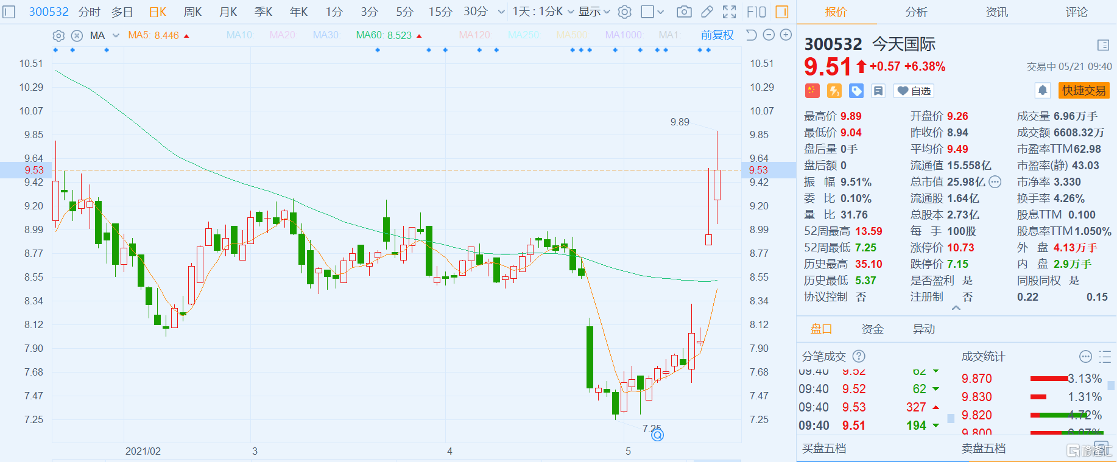
Task: Toggle the orange right panel button
Action: pos(781,12)
